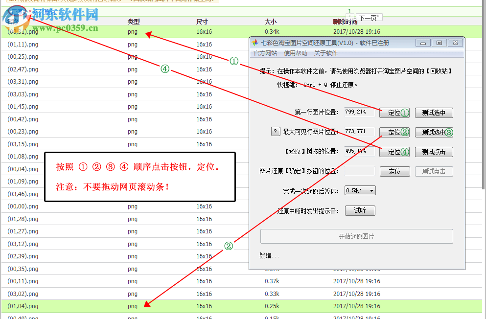Click the "?" help icon beside 最大可见行图片位置
This screenshot has height=319, width=486.
(x=276, y=131)
